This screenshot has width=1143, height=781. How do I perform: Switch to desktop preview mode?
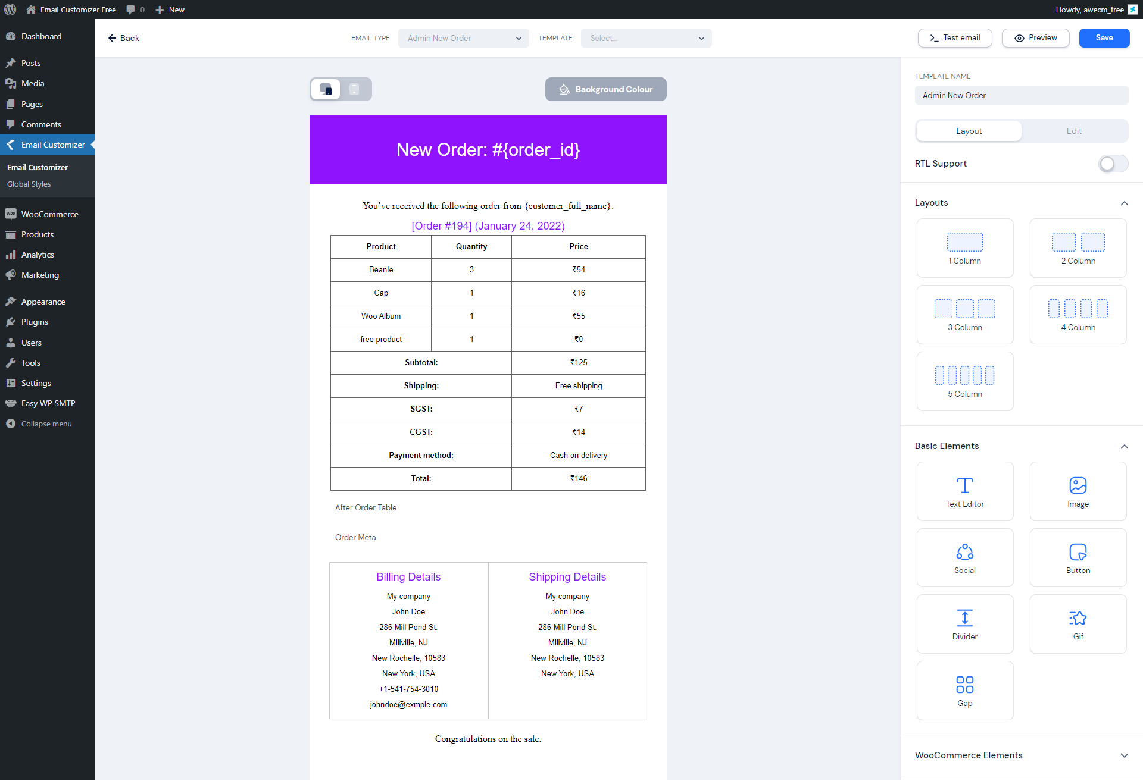click(326, 89)
